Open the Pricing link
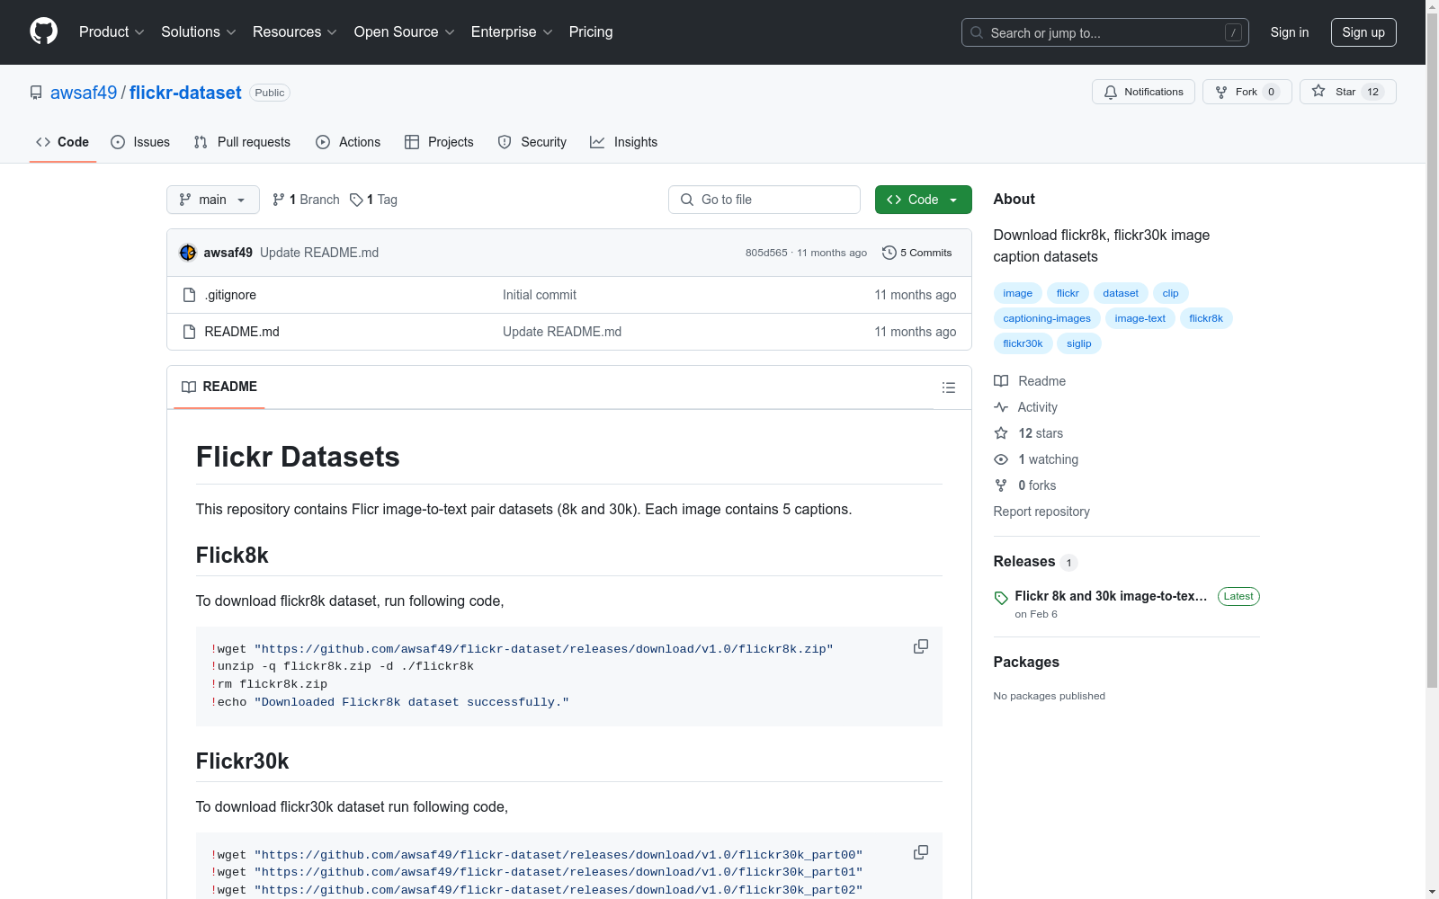The height and width of the screenshot is (899, 1439). point(591,32)
